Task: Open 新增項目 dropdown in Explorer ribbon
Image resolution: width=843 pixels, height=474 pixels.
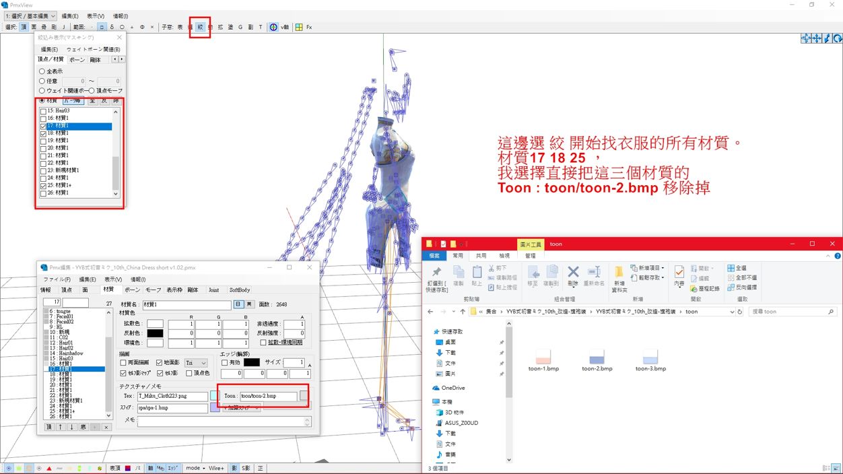Action: point(649,268)
